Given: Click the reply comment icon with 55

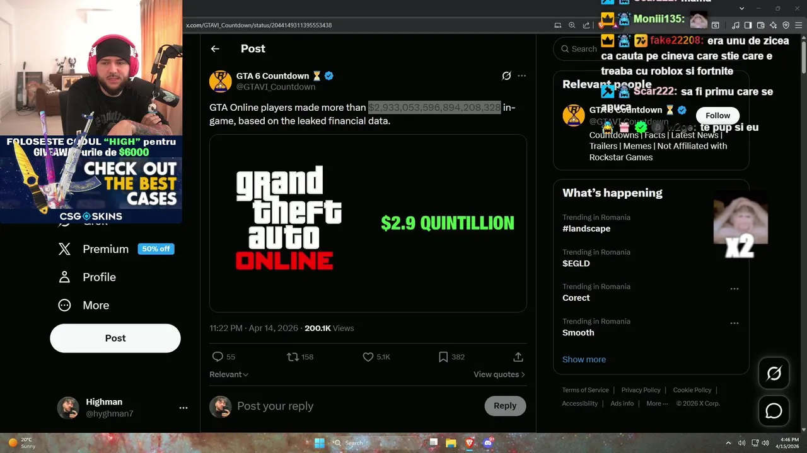Looking at the screenshot, I should 218,357.
